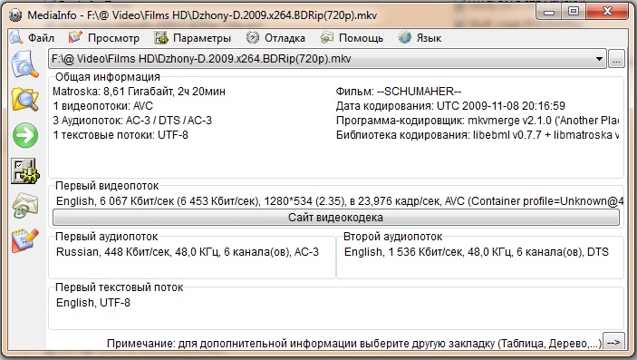Click the 'Дата кодирования: UTC 2009-11-08' line
This screenshot has height=360, width=637.
[x=450, y=106]
